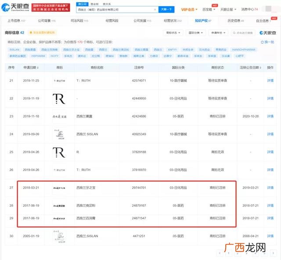Viewport: 281px width, 260px height.
Task: View trademark image in row 27
Action: [59, 188]
